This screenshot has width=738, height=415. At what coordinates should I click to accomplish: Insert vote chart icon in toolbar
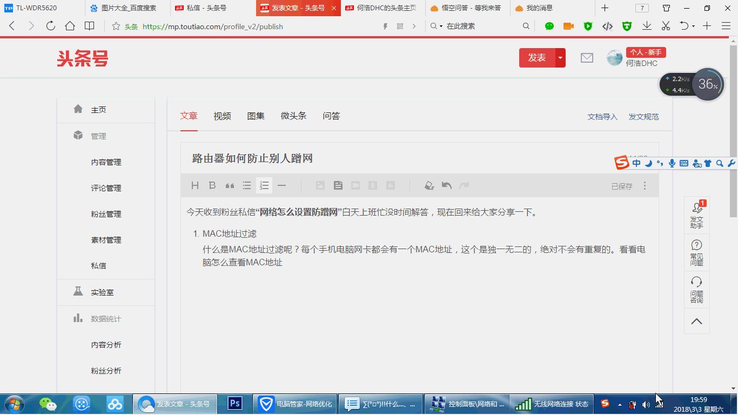391,185
